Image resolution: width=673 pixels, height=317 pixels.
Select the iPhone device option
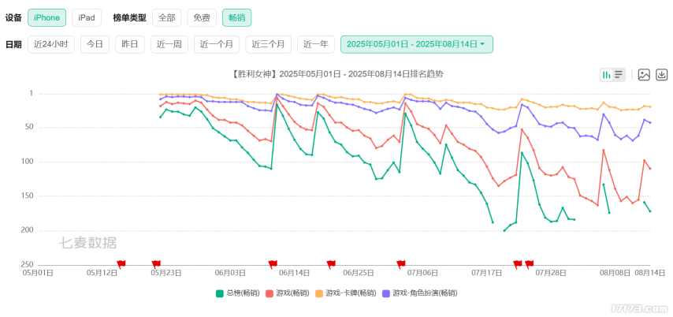pos(46,17)
